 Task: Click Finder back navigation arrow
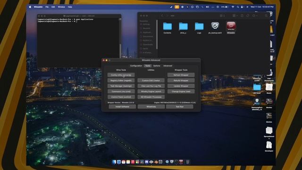point(162,16)
